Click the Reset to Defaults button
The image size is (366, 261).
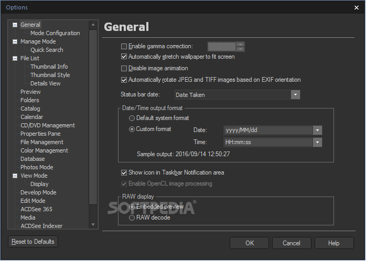pyautogui.click(x=33, y=242)
